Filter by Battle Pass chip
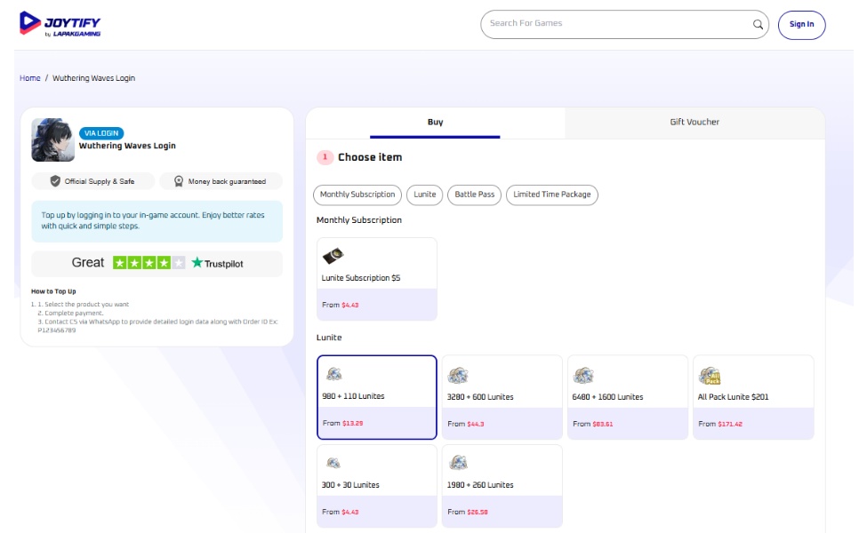 pyautogui.click(x=475, y=195)
